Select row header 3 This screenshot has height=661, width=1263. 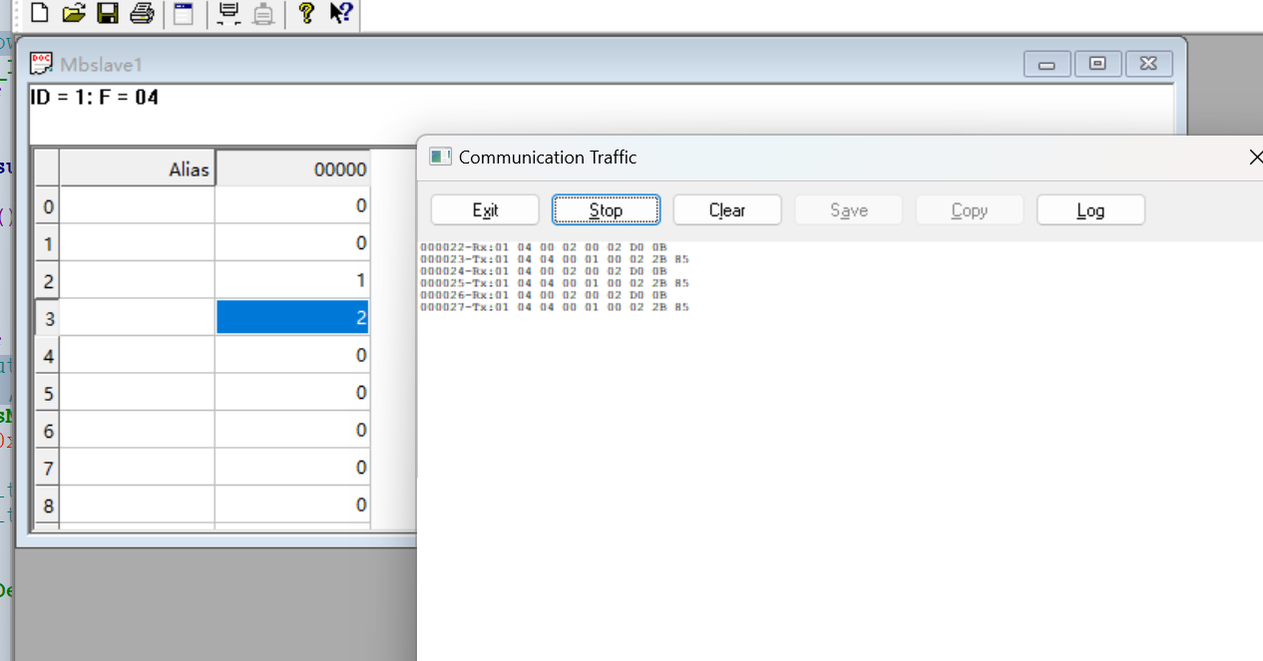[47, 318]
